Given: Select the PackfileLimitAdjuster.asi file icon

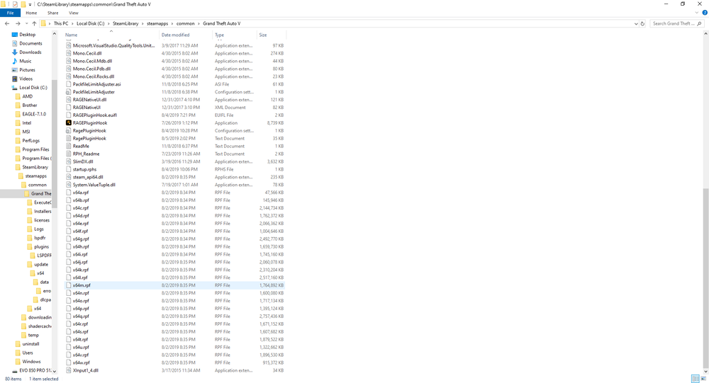Looking at the screenshot, I should 69,84.
